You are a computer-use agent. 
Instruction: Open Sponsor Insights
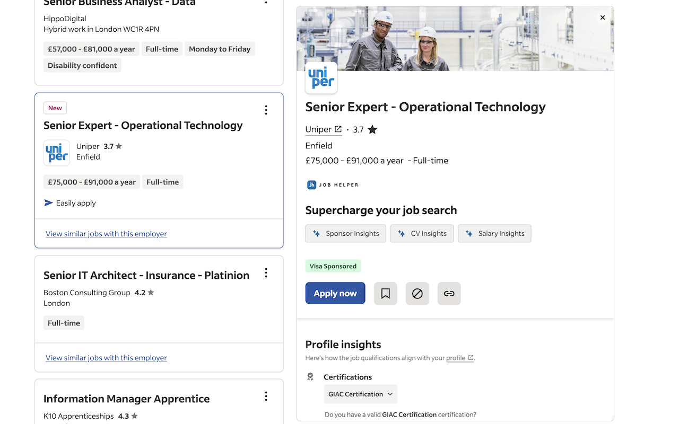tap(346, 234)
